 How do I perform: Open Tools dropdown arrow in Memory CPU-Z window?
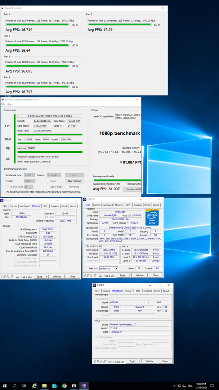pos(47,277)
